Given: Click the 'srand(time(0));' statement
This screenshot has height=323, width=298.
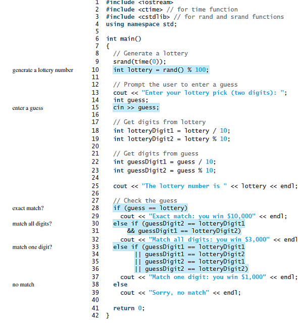Looking at the screenshot, I should (139, 62).
